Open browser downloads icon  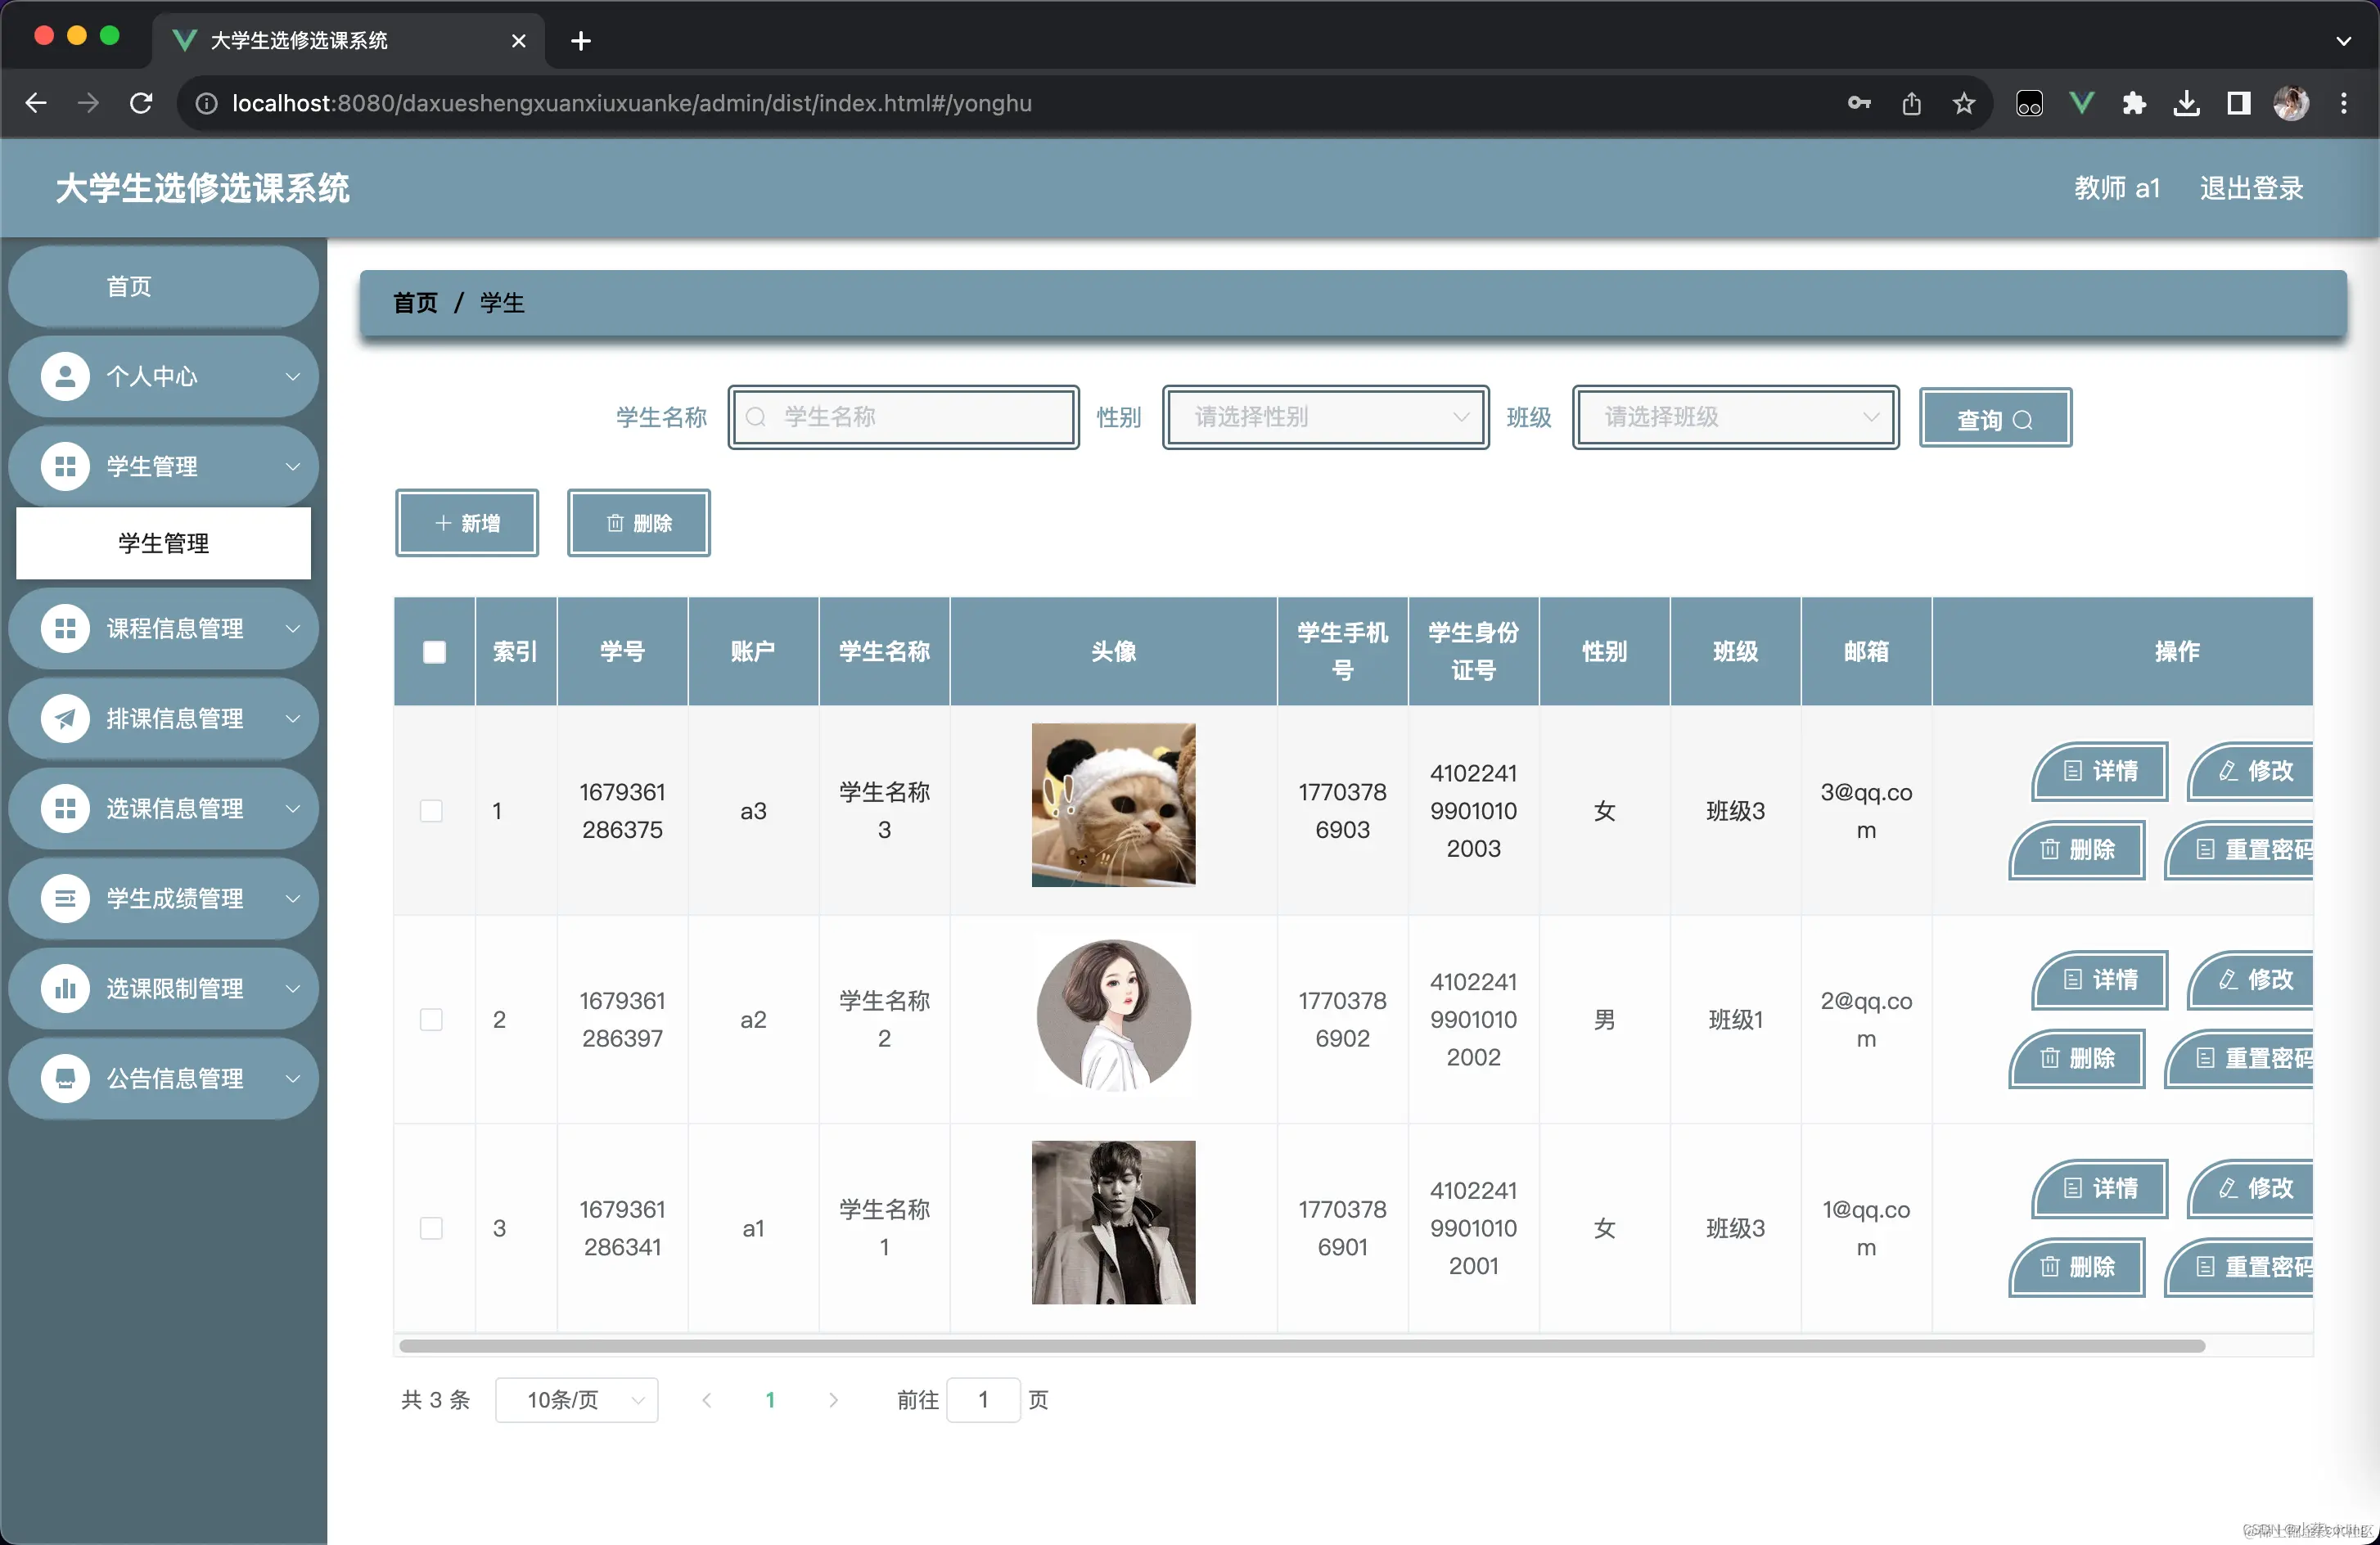click(x=2186, y=103)
